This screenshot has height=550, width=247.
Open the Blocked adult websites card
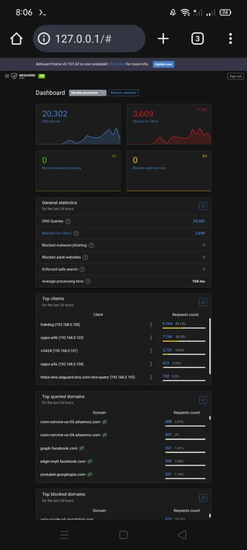tap(169, 171)
